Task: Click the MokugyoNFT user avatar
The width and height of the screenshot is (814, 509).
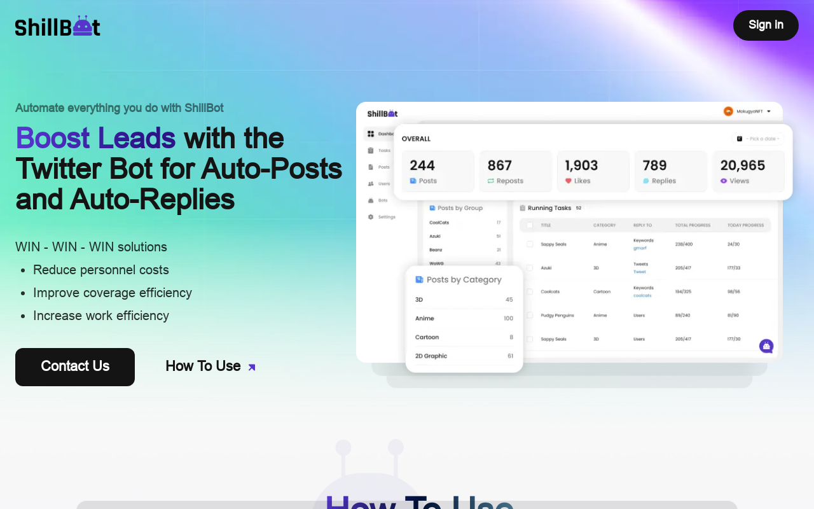Action: pyautogui.click(x=728, y=111)
